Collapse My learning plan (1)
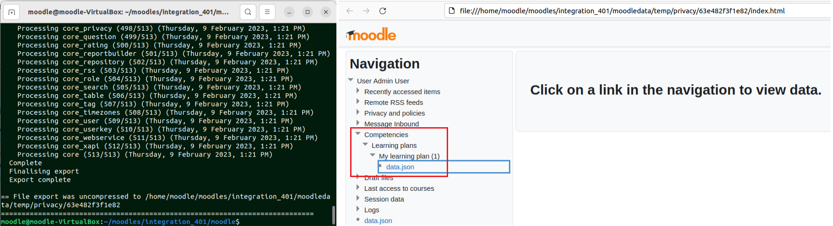 pos(373,155)
